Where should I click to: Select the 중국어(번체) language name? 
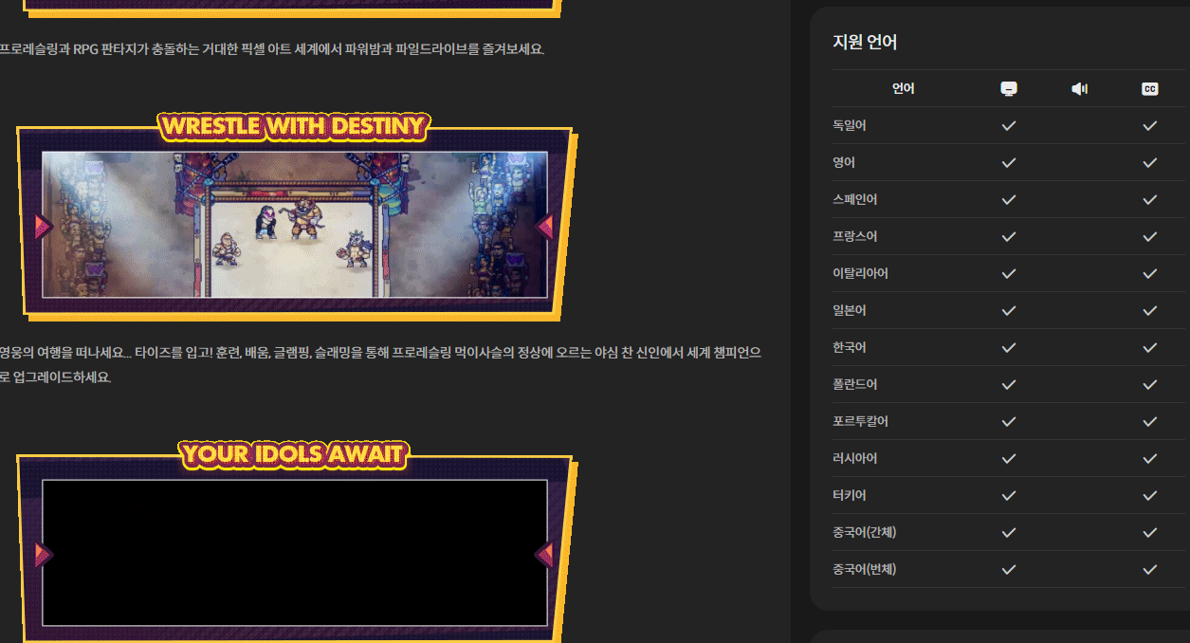[865, 569]
